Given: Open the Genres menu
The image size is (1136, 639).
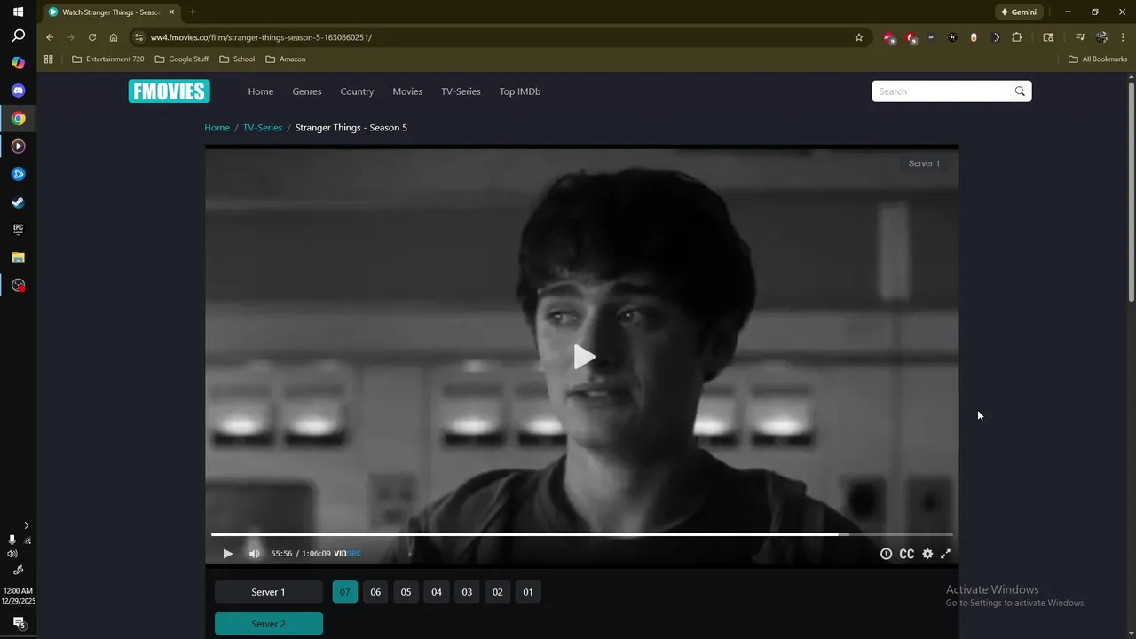Looking at the screenshot, I should [x=307, y=91].
